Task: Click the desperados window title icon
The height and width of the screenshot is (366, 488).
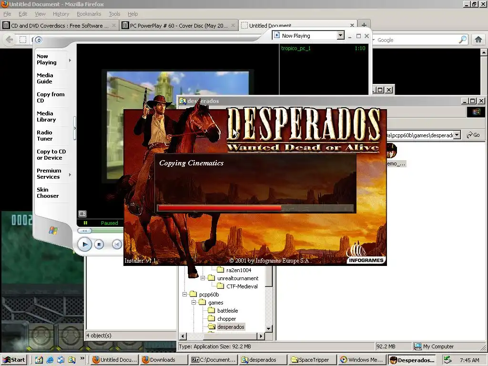Action: (183, 101)
